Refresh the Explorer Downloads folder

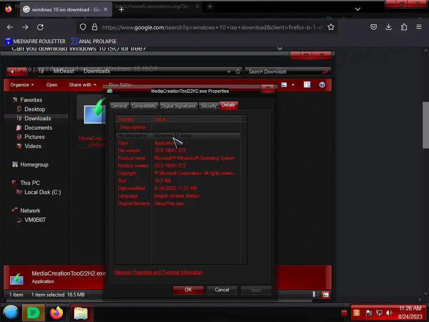[x=238, y=71]
